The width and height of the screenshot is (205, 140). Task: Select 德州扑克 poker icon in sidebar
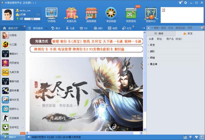point(5,100)
